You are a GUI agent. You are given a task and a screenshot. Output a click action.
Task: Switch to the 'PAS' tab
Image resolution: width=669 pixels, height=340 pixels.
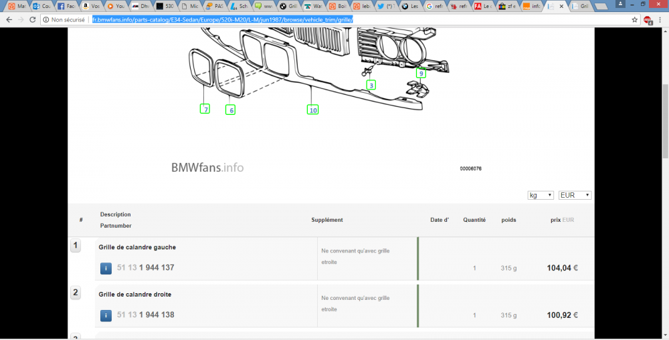(x=215, y=7)
